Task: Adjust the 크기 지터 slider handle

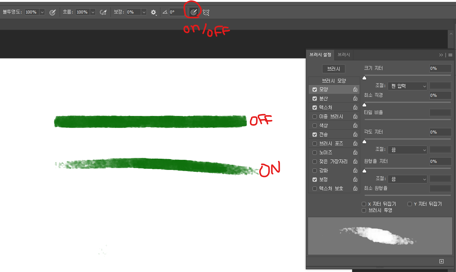Action: [364, 78]
